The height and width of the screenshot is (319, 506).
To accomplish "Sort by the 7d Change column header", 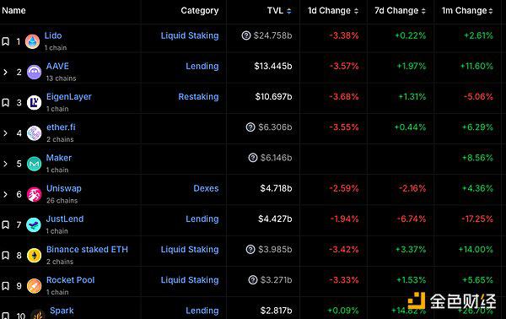I will point(400,11).
